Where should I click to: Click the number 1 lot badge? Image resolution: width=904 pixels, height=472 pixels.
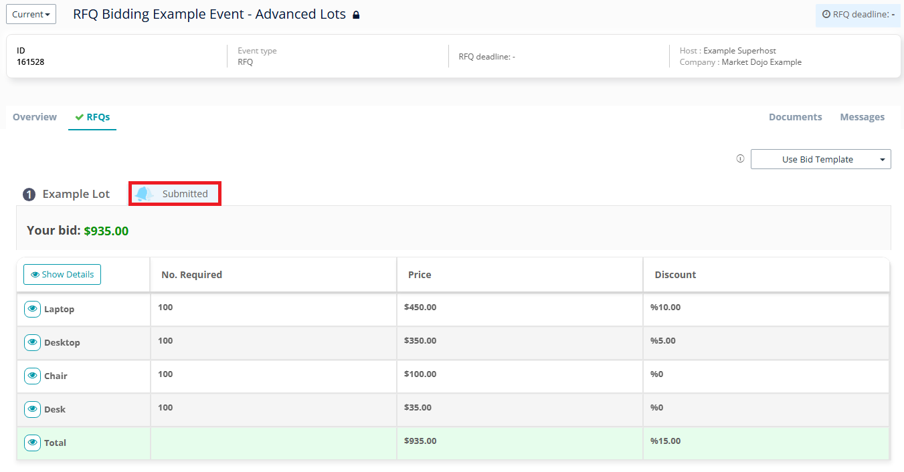click(29, 195)
